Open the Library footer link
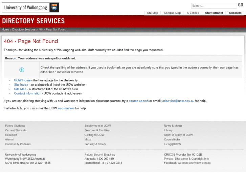 [168, 130]
